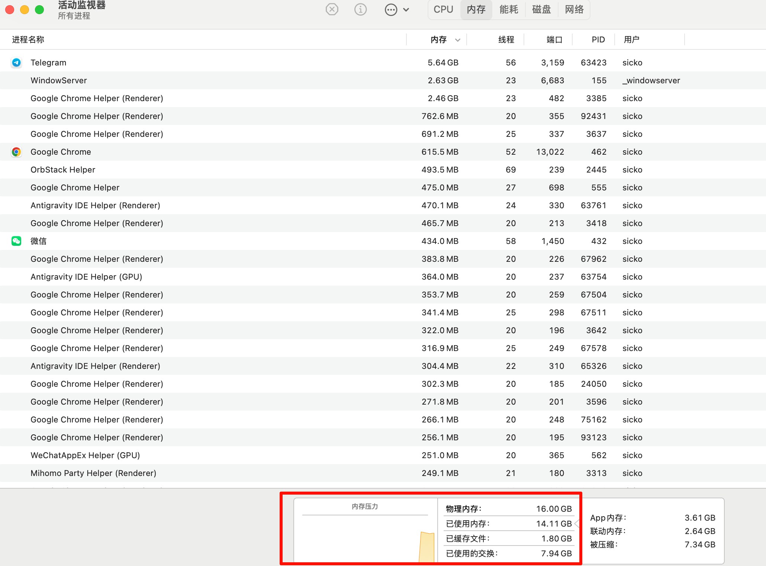Sort by the 用户 column header
This screenshot has height=566, width=766.
click(631, 39)
